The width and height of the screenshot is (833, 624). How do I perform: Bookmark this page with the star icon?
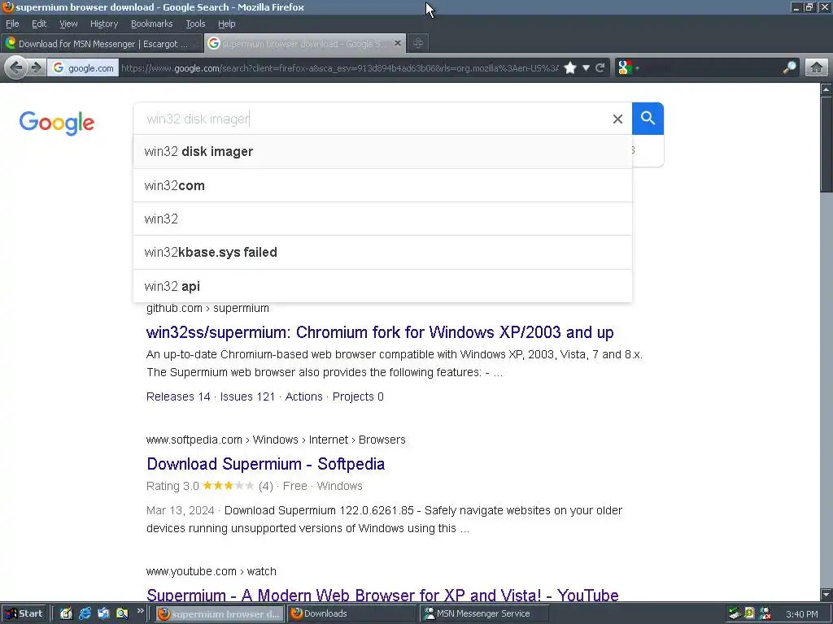[x=570, y=68]
